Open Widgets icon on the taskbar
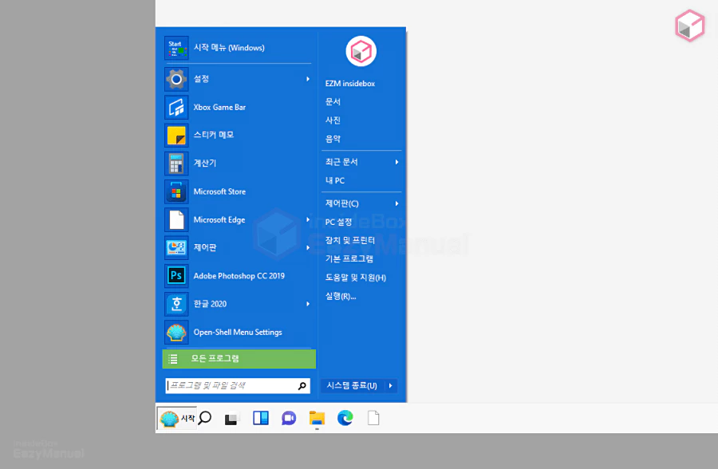The height and width of the screenshot is (469, 718). 261,418
